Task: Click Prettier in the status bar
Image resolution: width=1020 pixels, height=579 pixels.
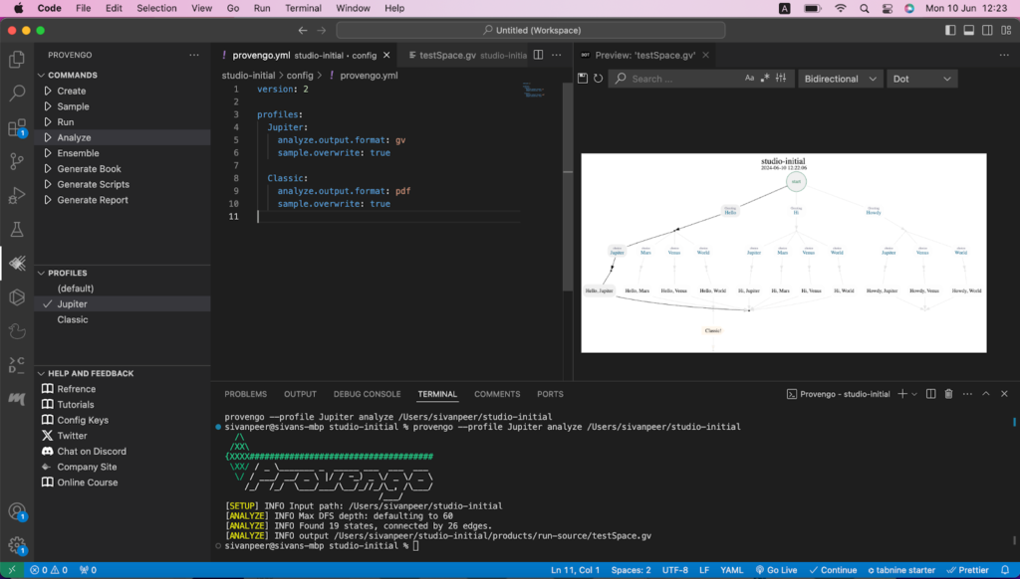Action: click(967, 570)
